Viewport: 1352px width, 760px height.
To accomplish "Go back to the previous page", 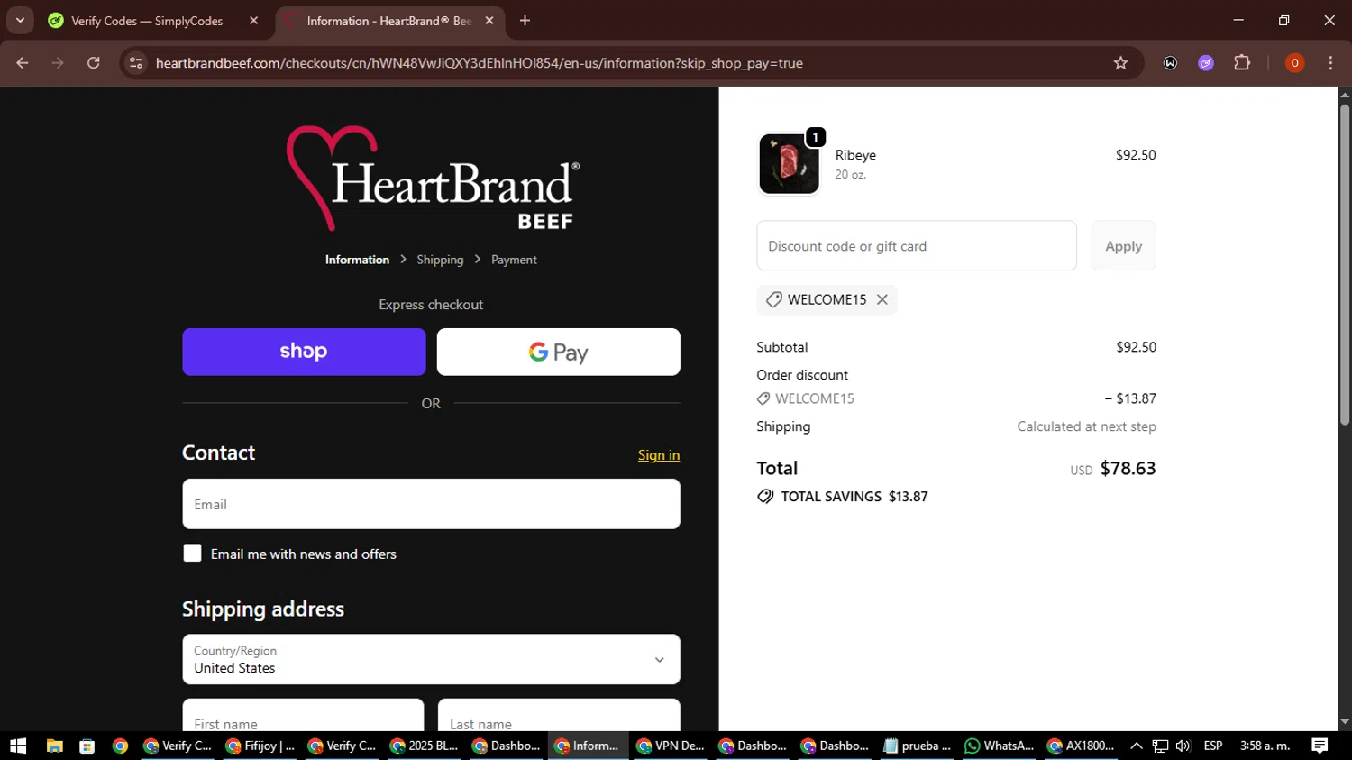I will [23, 63].
